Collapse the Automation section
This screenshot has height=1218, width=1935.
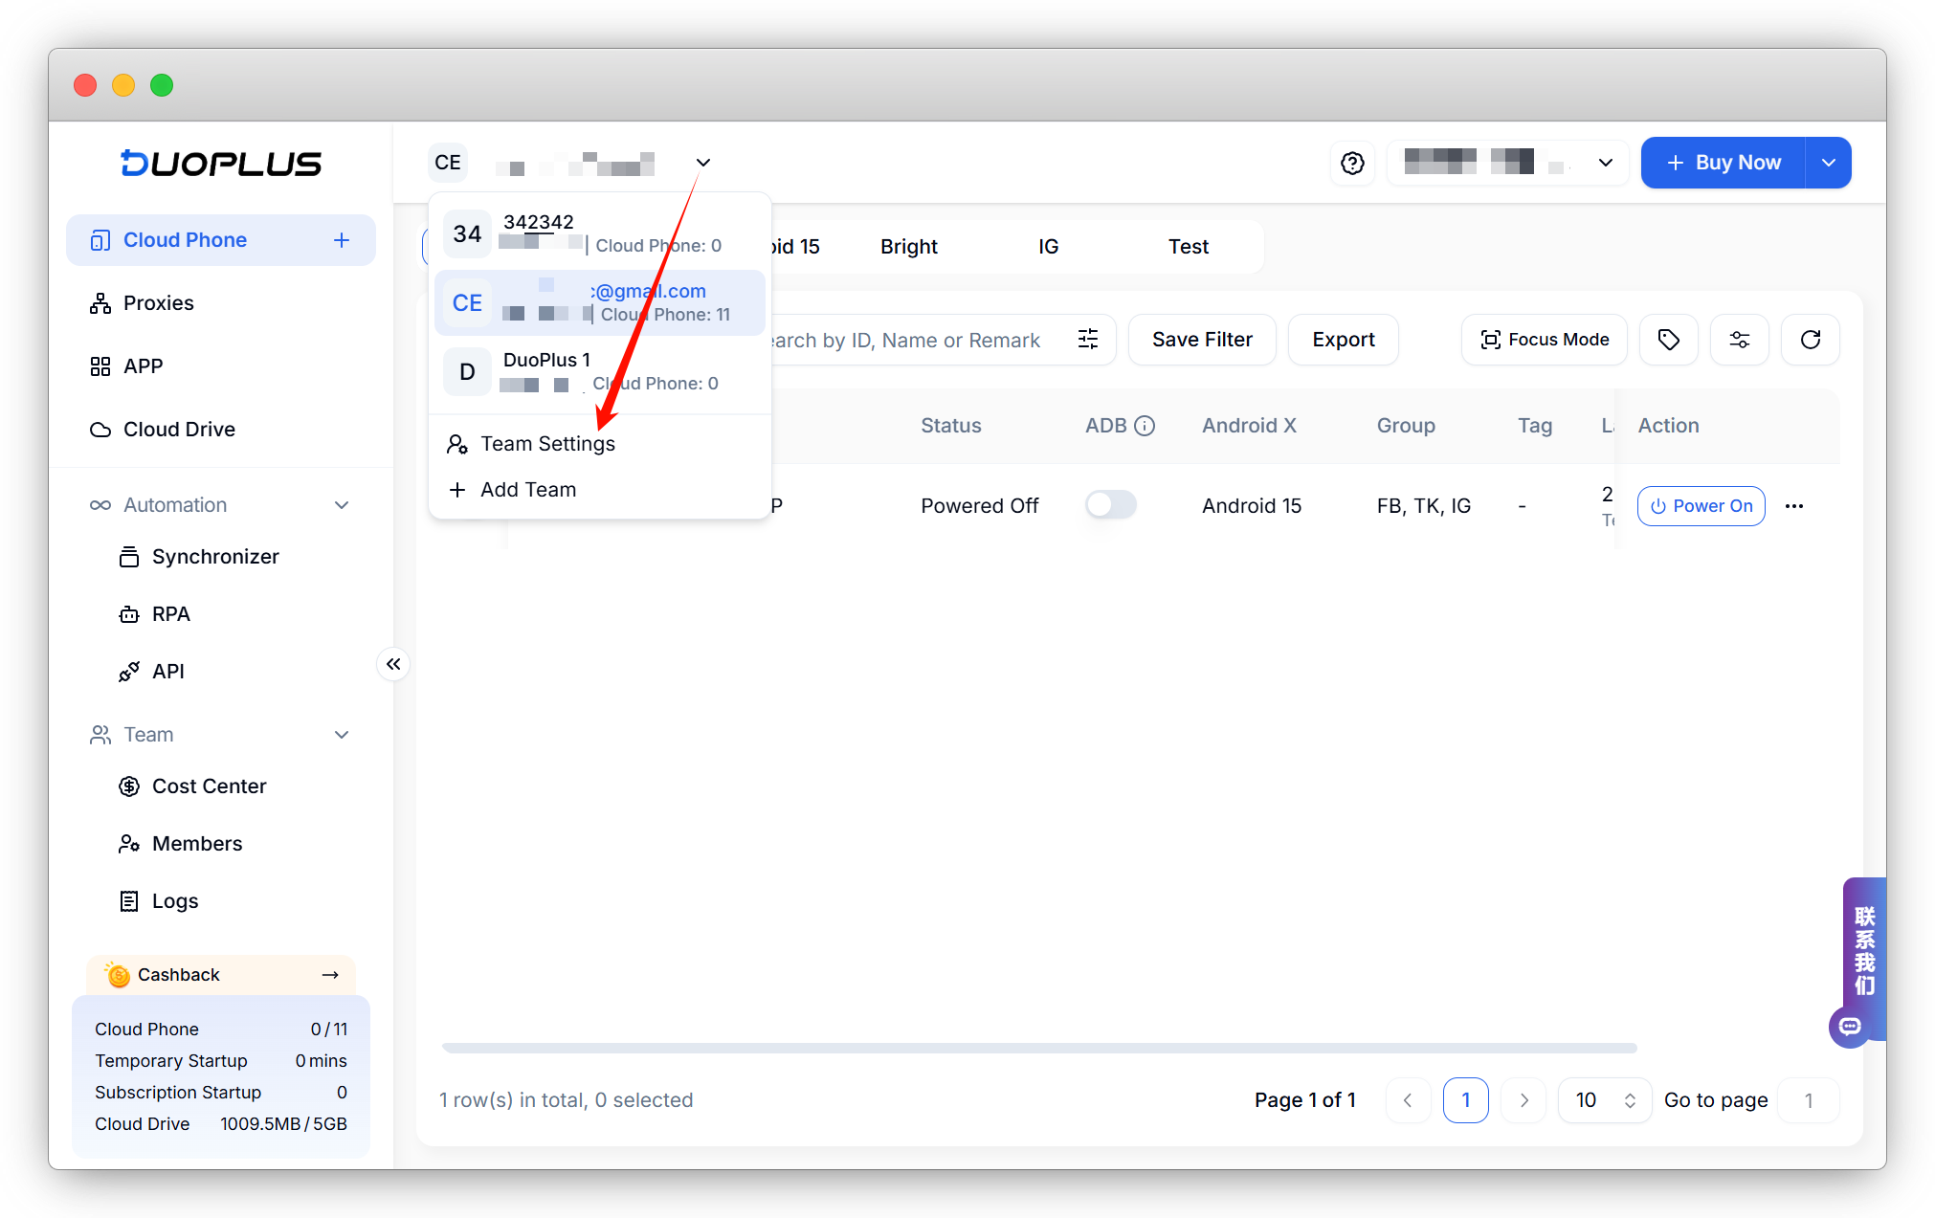pos(342,505)
